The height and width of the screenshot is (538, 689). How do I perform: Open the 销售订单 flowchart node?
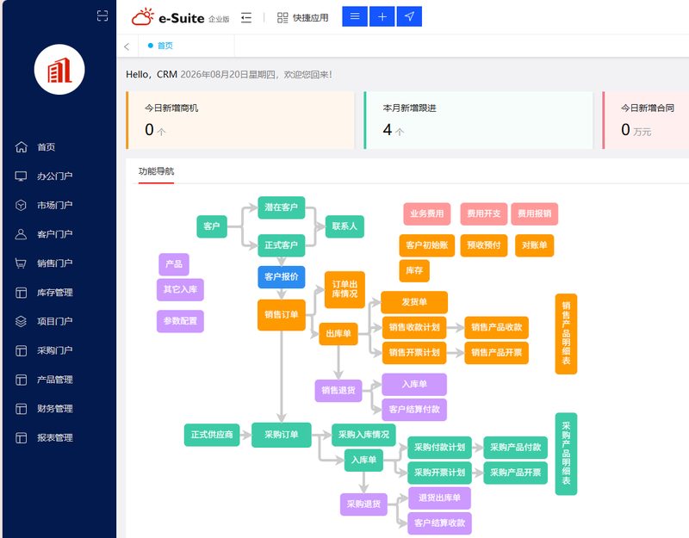point(282,314)
